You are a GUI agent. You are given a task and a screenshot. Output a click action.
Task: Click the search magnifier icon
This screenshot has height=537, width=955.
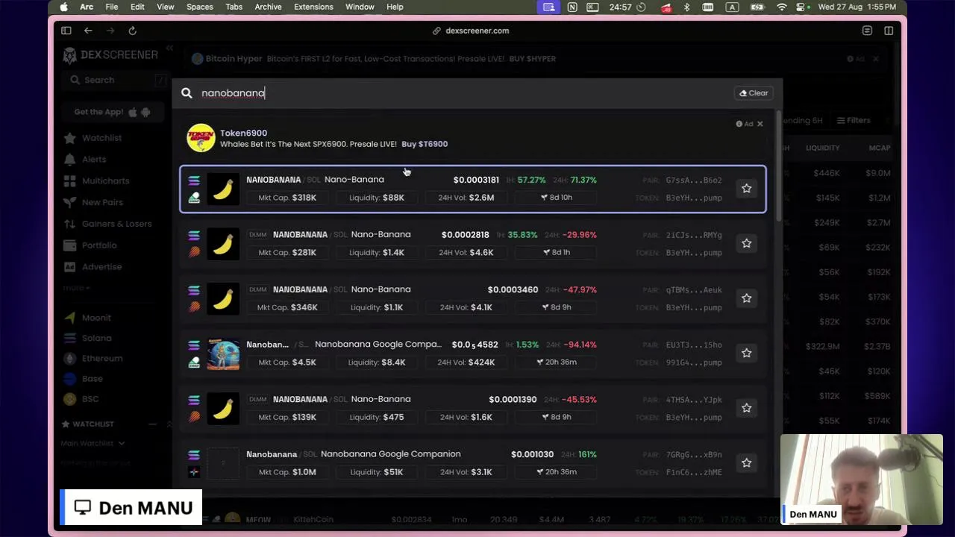[x=187, y=93]
